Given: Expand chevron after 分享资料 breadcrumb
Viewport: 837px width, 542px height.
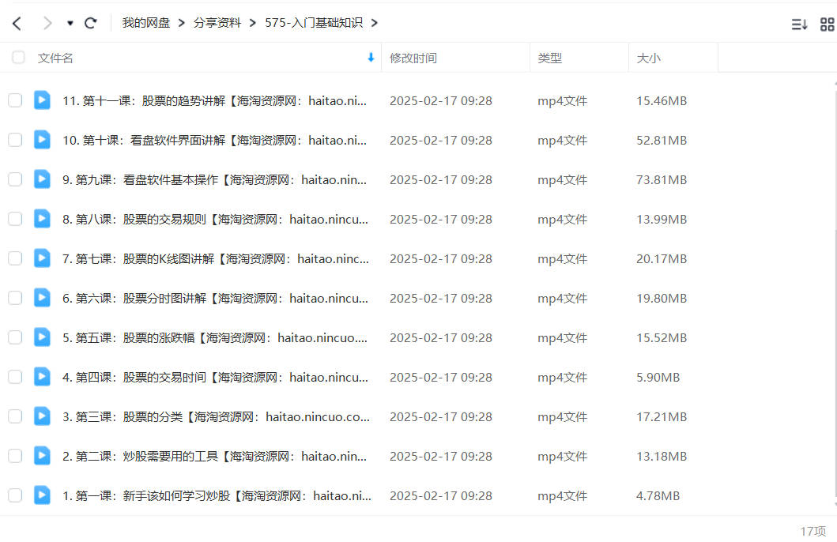Looking at the screenshot, I should tap(253, 23).
